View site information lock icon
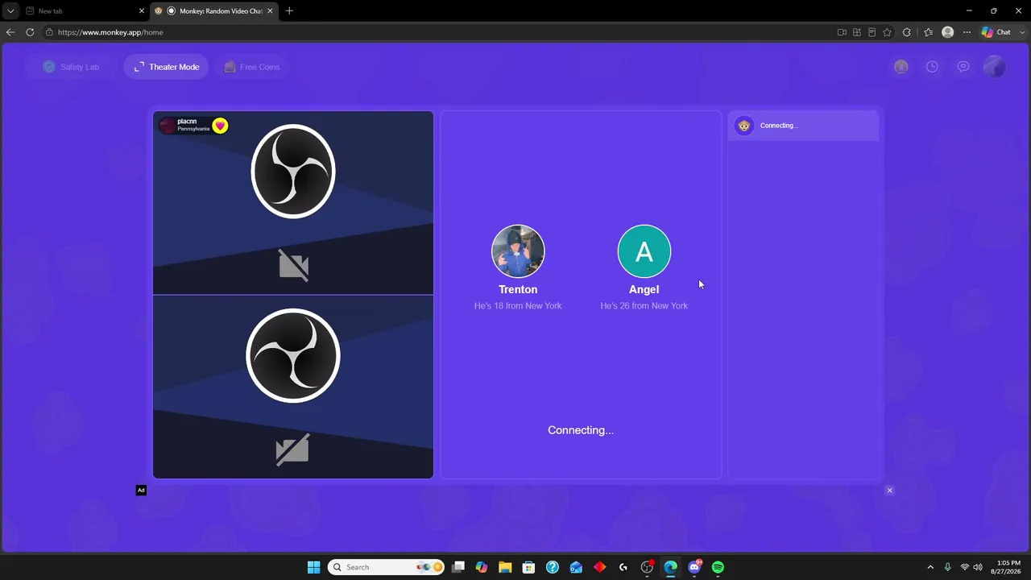The height and width of the screenshot is (580, 1031). point(49,32)
